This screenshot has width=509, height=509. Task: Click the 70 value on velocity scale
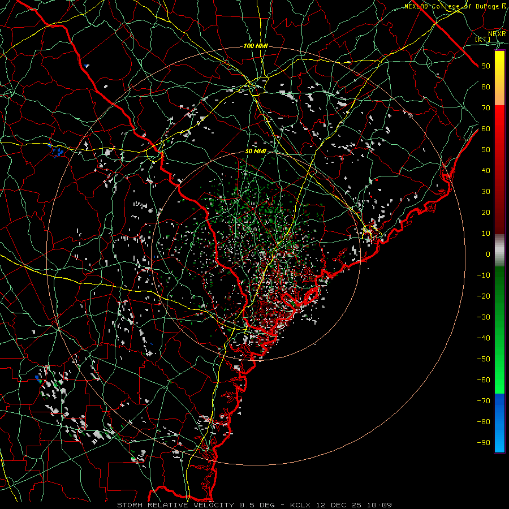coord(486,108)
